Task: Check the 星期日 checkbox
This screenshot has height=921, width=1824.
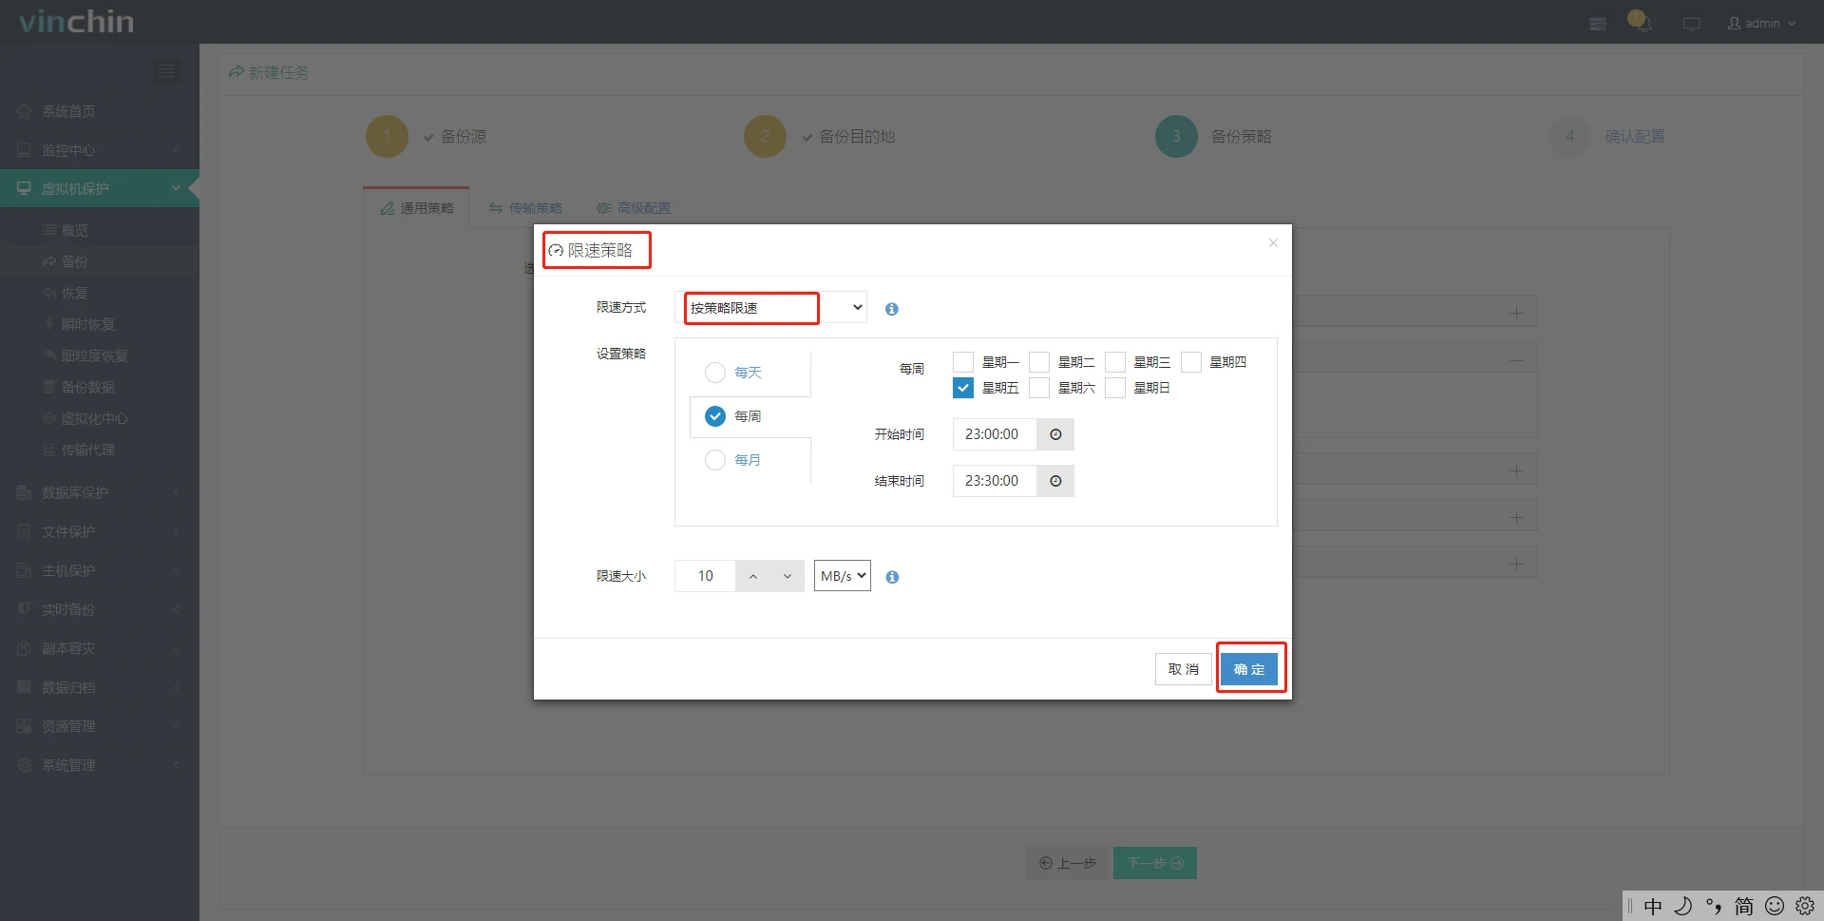Action: [1115, 388]
